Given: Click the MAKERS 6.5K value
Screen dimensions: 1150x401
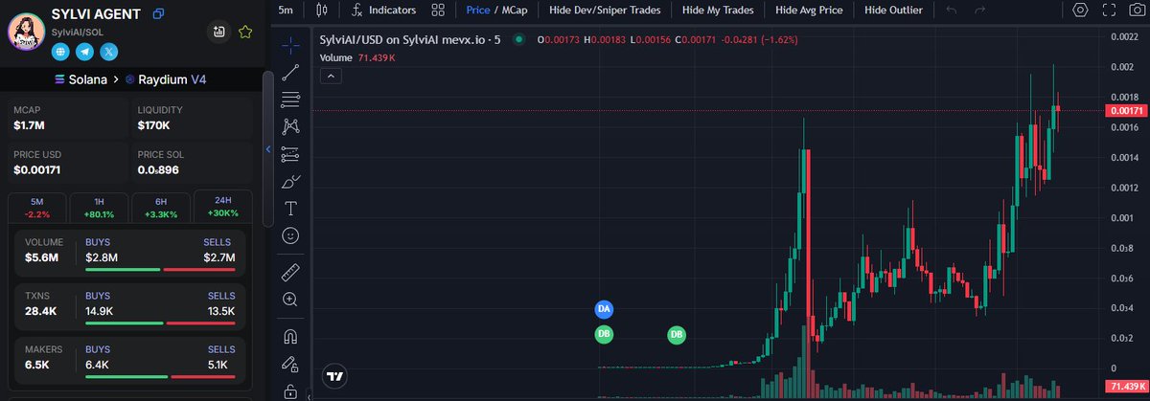Looking at the screenshot, I should tap(38, 365).
